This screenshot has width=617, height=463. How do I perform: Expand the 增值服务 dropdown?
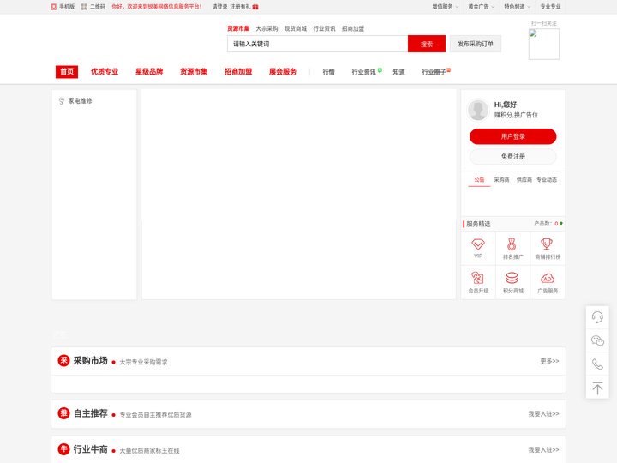[446, 7]
